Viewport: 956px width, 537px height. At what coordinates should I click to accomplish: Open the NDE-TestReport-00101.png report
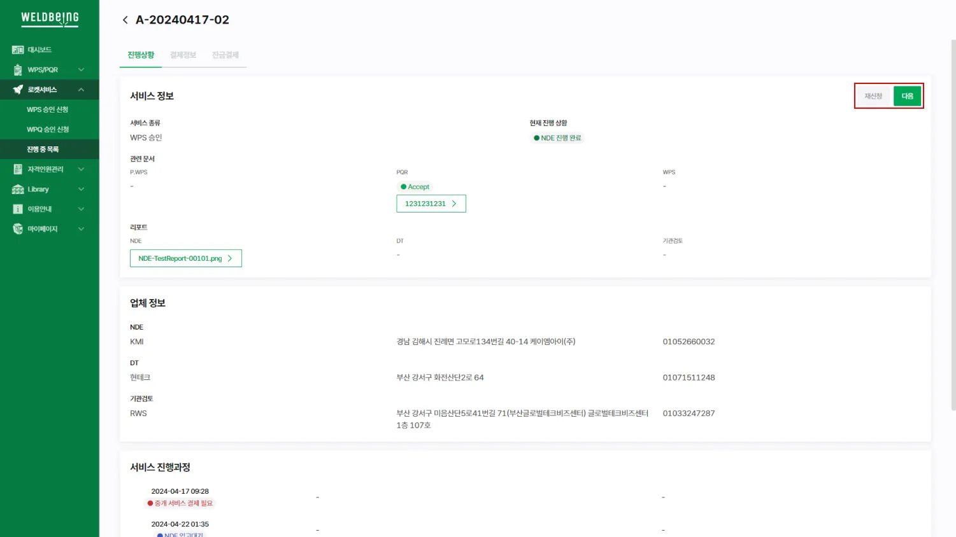tap(185, 258)
